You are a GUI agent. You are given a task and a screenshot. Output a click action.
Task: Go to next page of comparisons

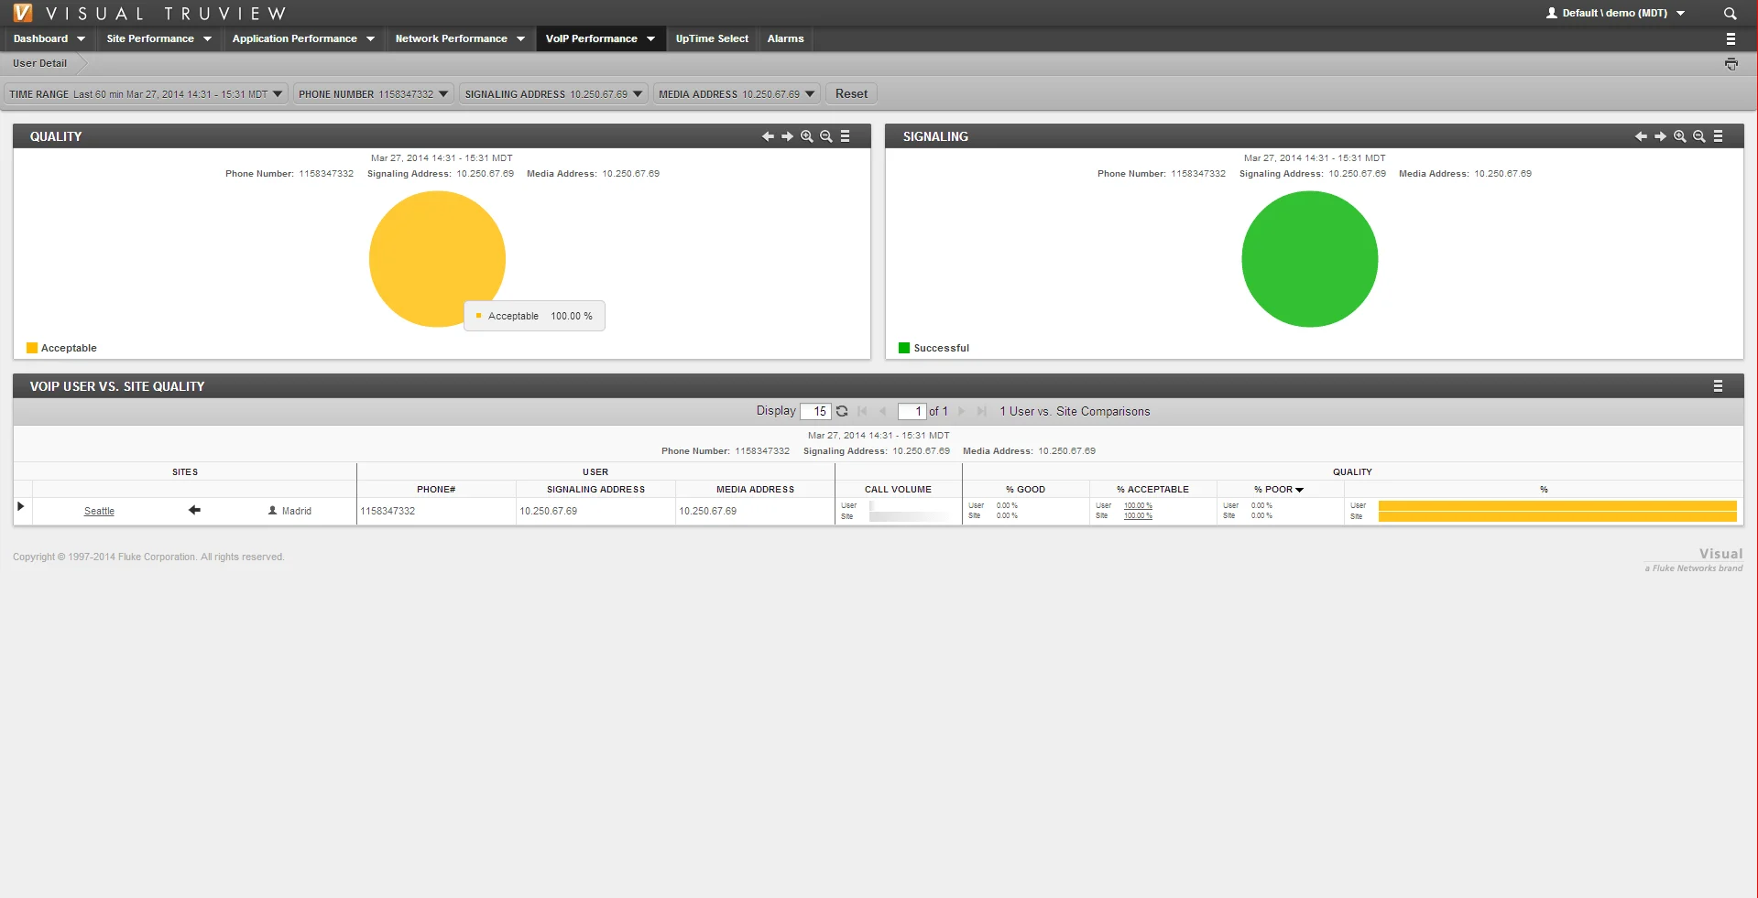(x=962, y=411)
